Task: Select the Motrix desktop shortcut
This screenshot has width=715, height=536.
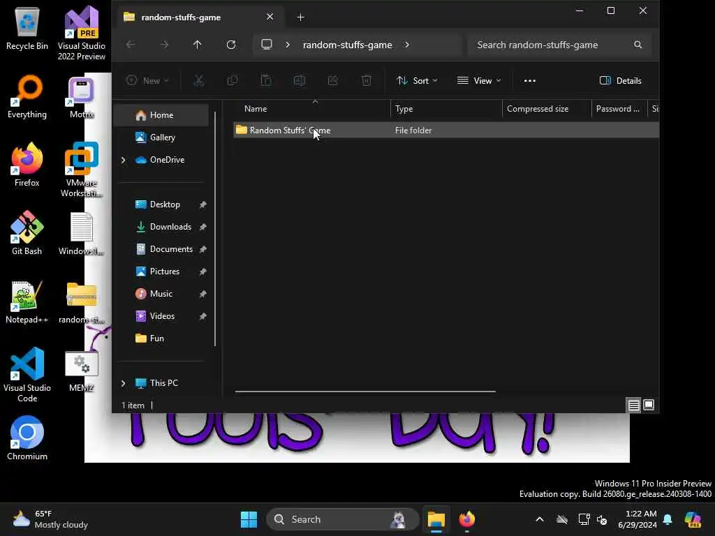Action: click(81, 97)
